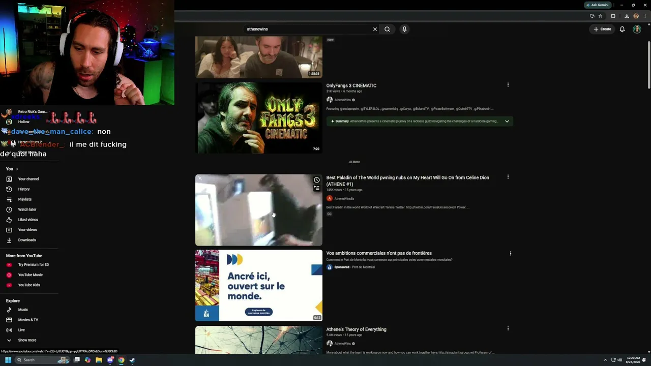
Task: Open YouTube Kids link
Action: click(x=29, y=285)
